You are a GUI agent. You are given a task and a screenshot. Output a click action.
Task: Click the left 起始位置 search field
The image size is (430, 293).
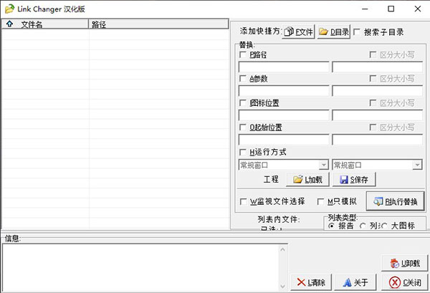point(284,140)
